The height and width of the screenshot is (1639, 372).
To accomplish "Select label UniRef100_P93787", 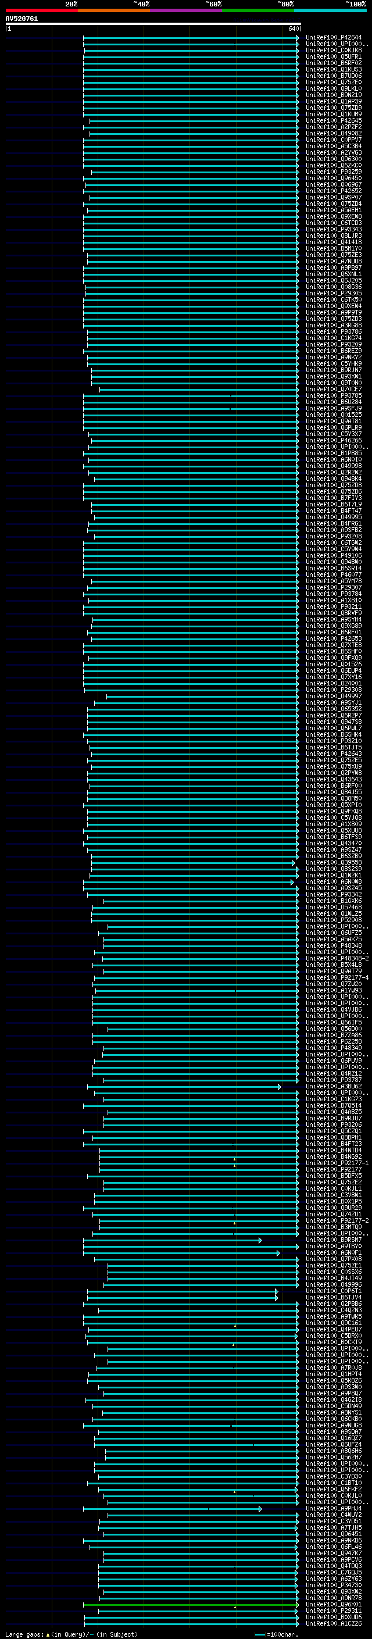I will [334, 1080].
